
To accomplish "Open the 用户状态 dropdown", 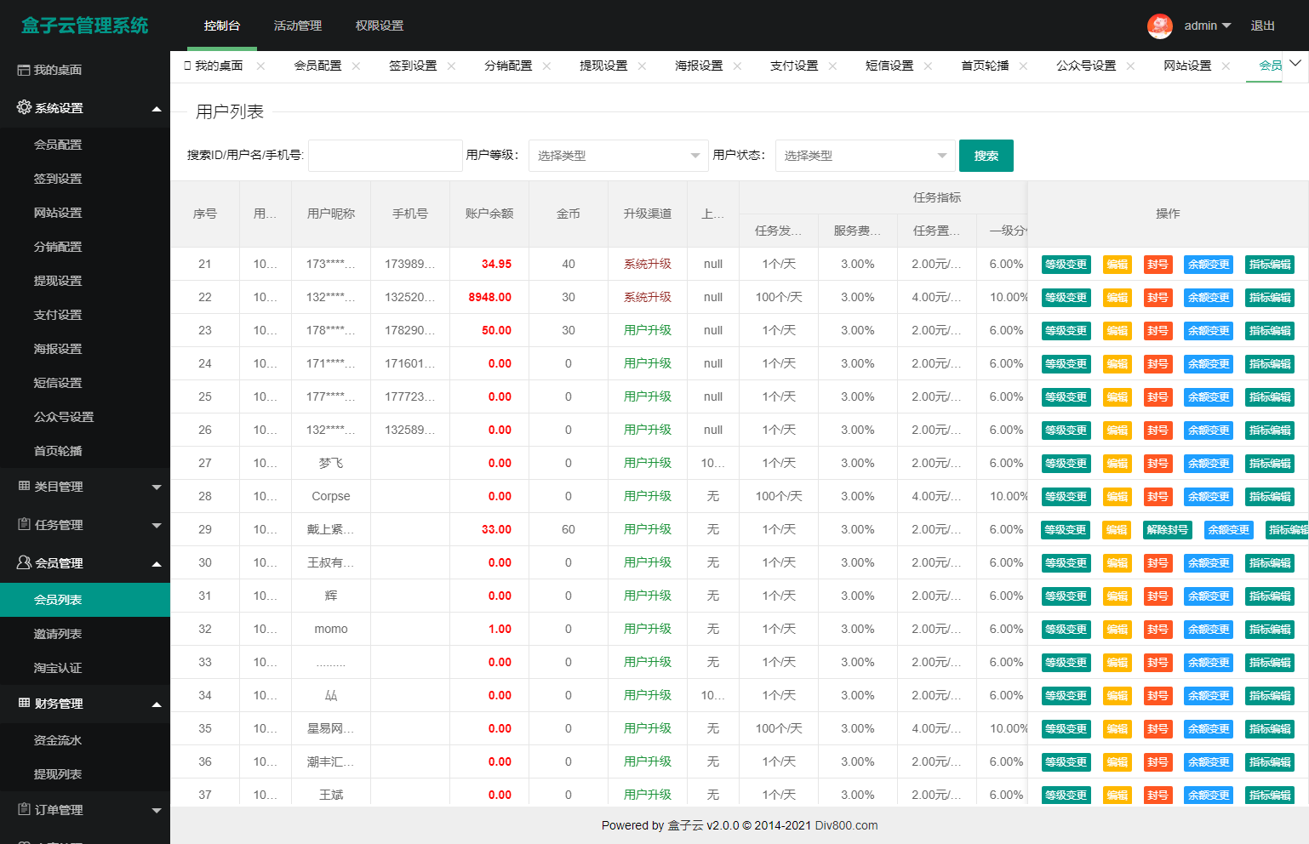I will pos(865,156).
